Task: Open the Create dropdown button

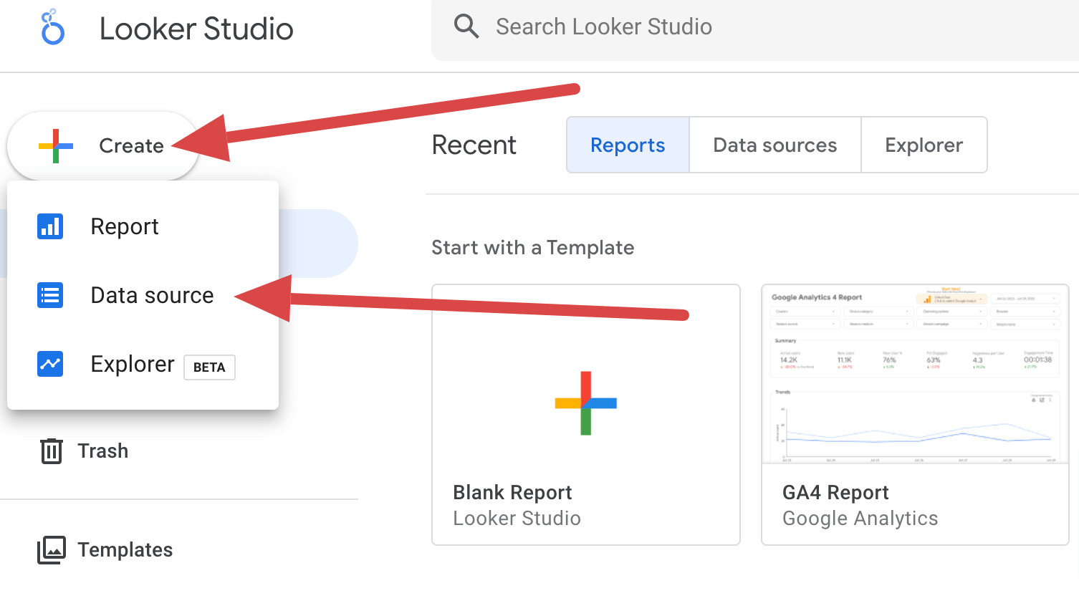Action: click(102, 146)
